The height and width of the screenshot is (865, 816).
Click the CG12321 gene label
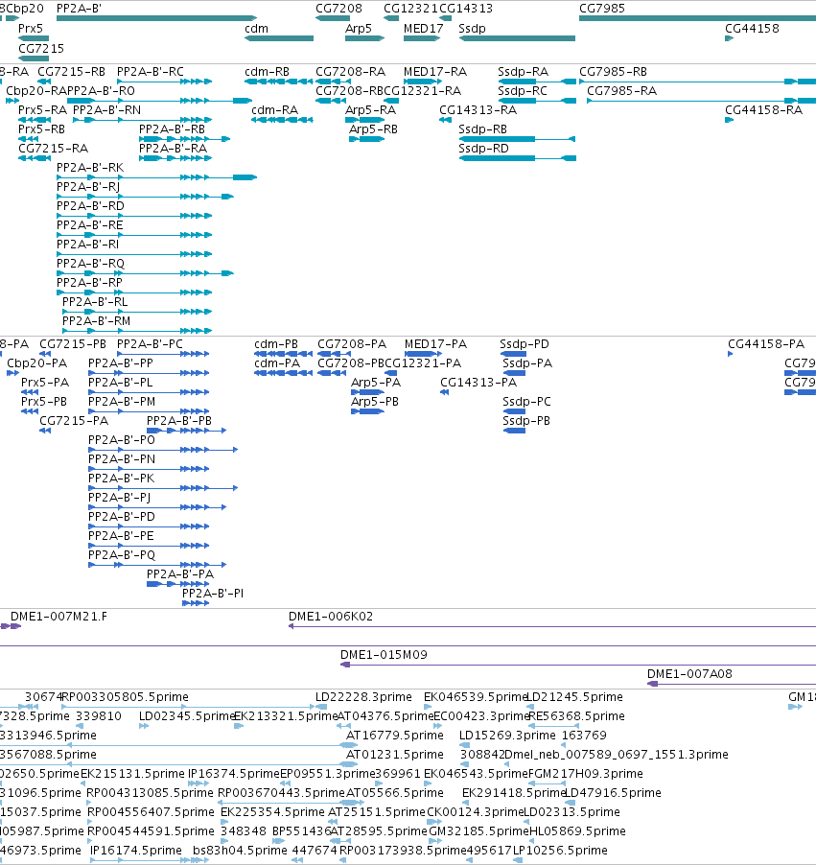pyautogui.click(x=410, y=9)
